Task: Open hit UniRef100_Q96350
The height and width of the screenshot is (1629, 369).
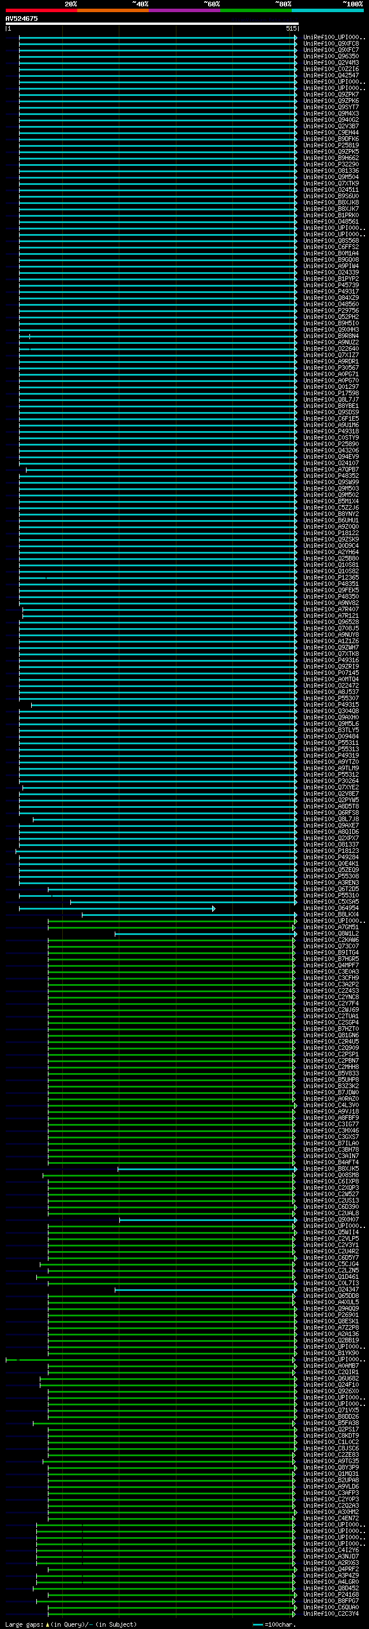Action: coord(331,56)
